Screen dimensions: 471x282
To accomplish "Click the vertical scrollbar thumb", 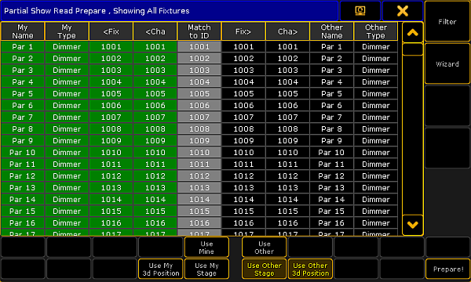I will point(413,49).
